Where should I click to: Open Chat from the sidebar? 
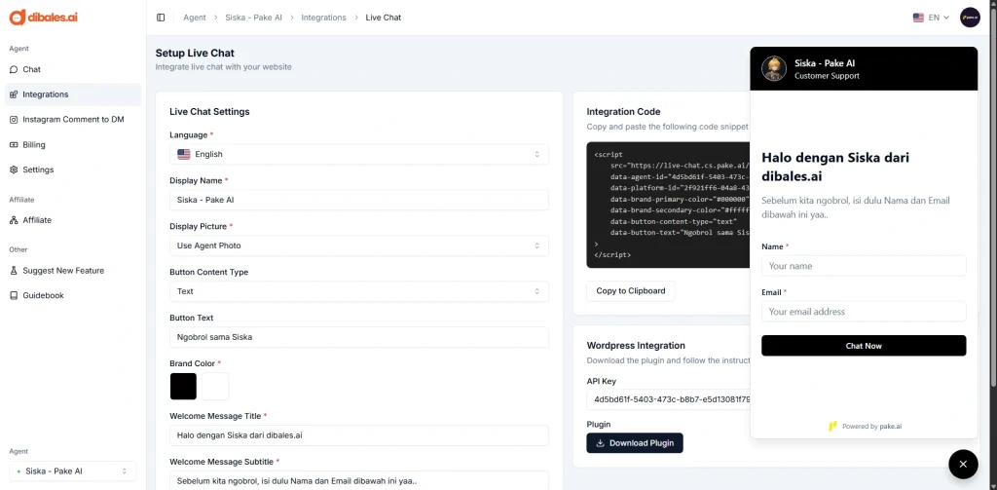click(x=31, y=69)
